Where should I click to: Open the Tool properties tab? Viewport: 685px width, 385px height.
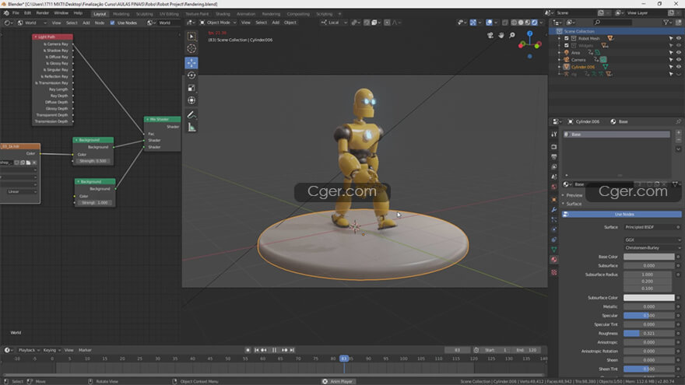[x=554, y=135]
